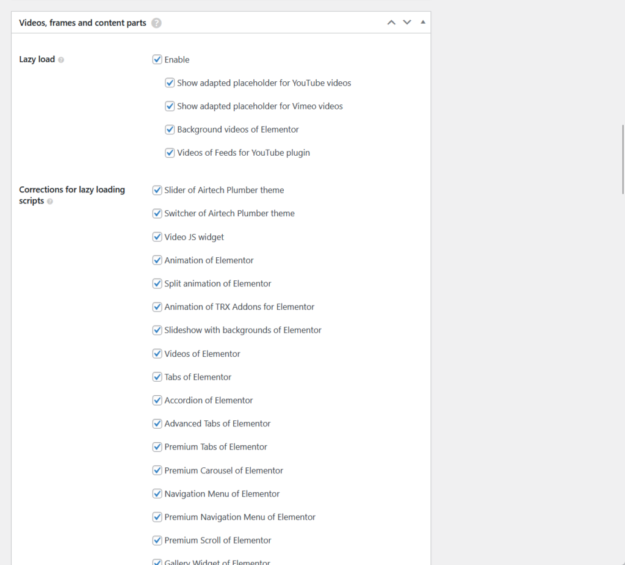
Task: Toggle Premium Navigation Menu of Elementor
Action: [157, 517]
